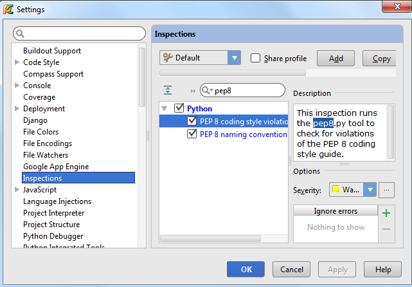412x287 pixels.
Task: Uncheck the Python inspections group checkbox
Action: 179,109
